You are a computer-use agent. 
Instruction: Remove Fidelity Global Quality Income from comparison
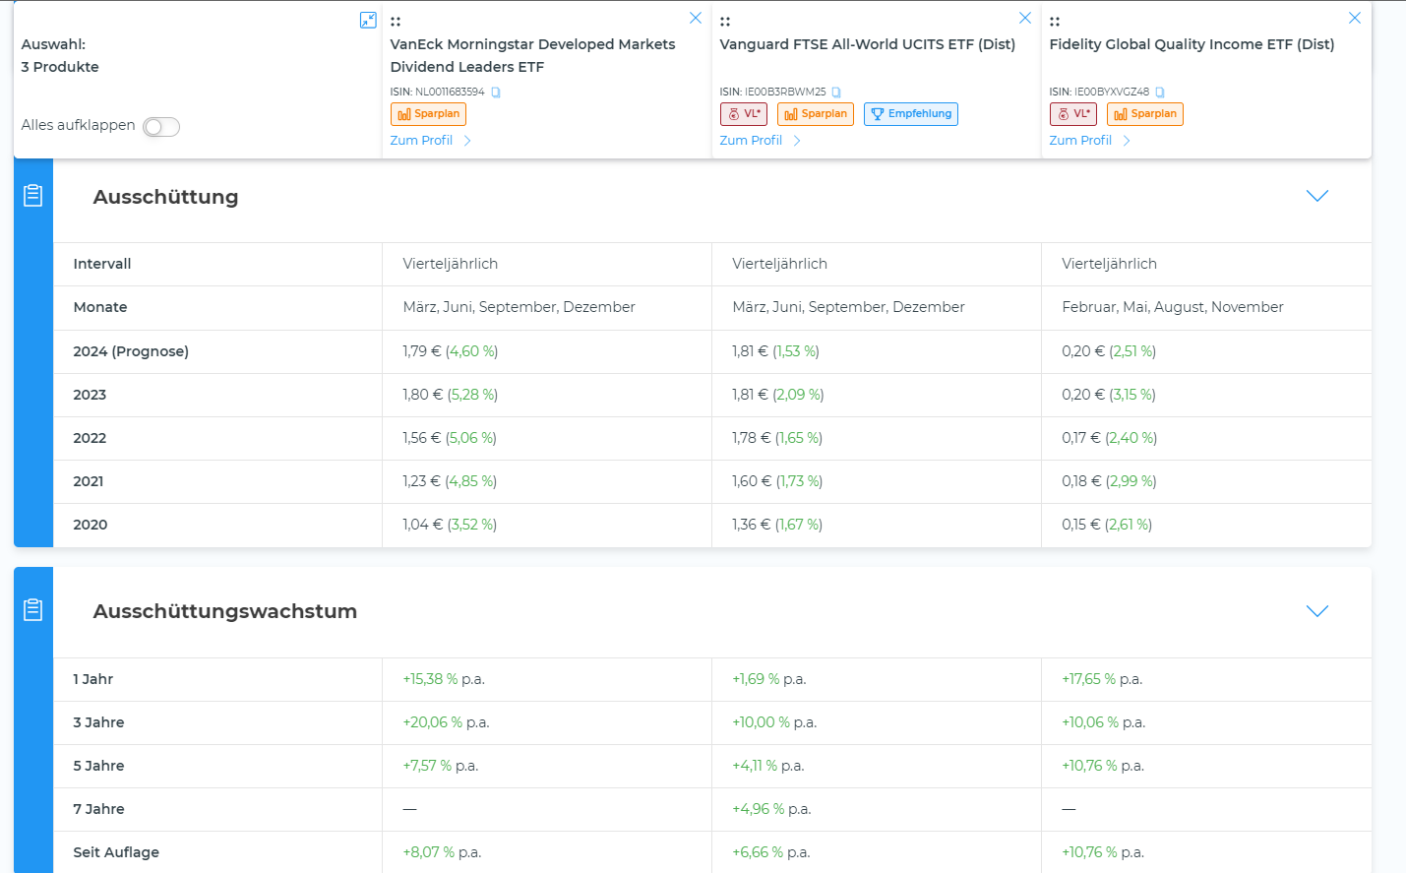[x=1355, y=18]
